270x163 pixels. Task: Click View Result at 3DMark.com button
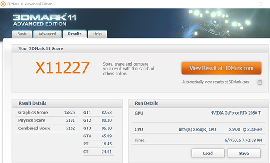point(221,68)
